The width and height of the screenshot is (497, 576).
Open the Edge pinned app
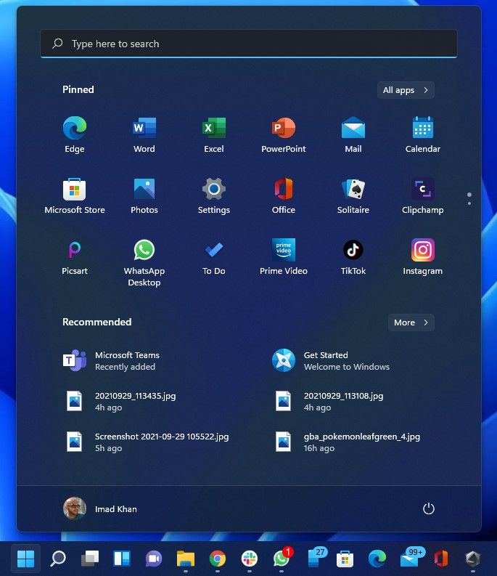(75, 134)
